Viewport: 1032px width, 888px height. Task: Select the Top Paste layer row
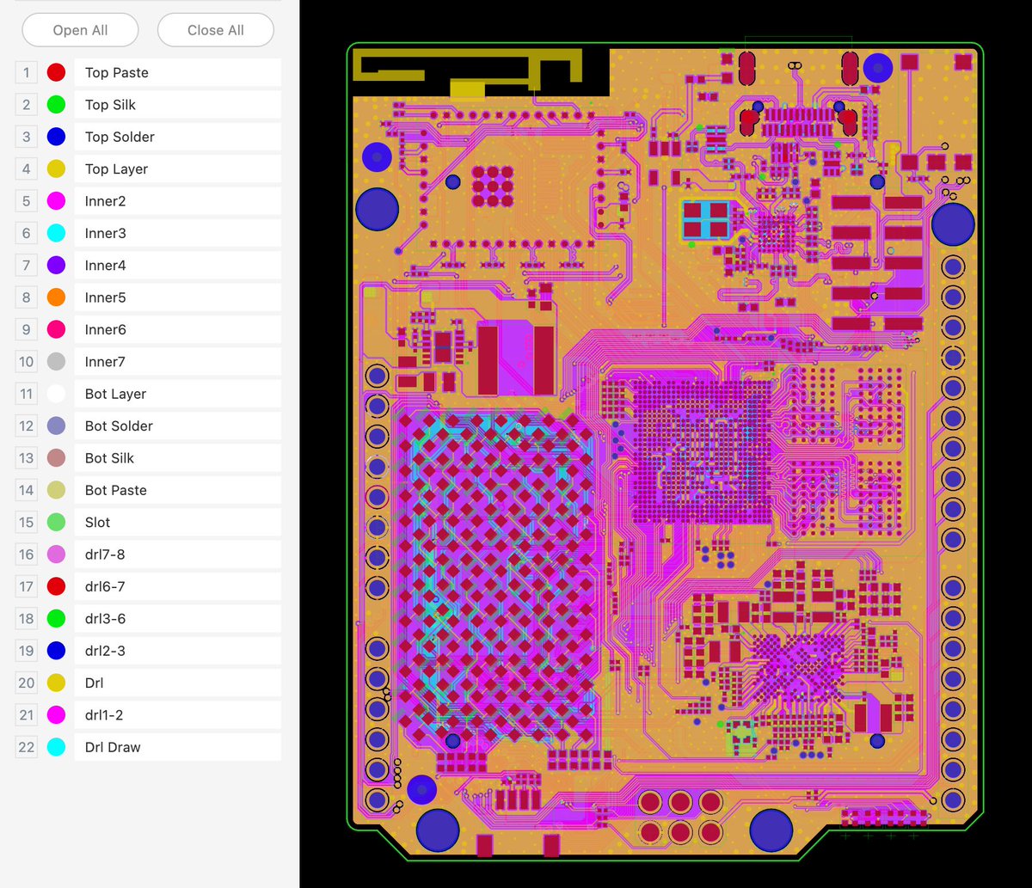click(x=178, y=72)
